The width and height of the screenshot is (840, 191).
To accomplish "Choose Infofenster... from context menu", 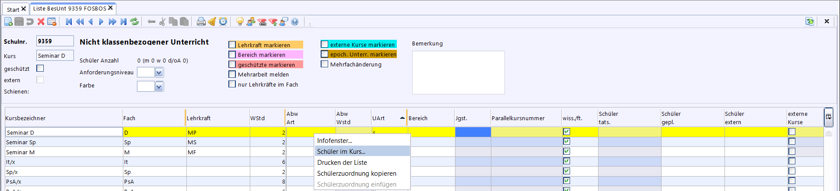I will (x=362, y=141).
